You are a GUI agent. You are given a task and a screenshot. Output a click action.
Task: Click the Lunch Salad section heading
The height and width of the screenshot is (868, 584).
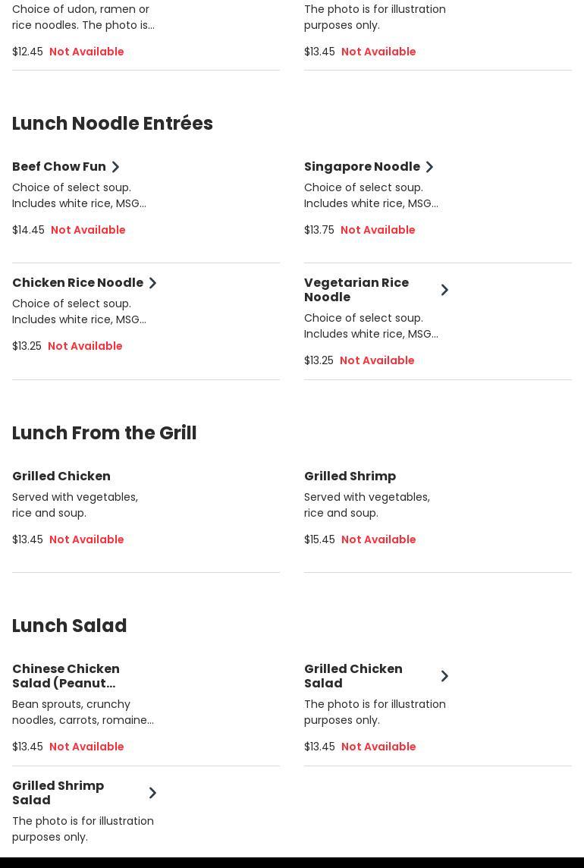click(69, 626)
